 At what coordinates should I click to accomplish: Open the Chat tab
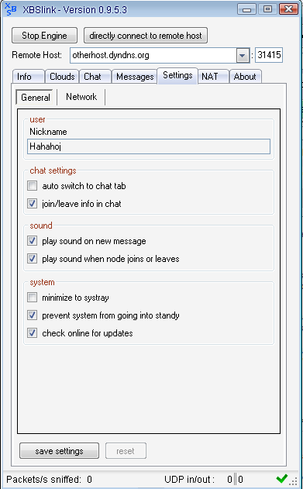pos(95,77)
